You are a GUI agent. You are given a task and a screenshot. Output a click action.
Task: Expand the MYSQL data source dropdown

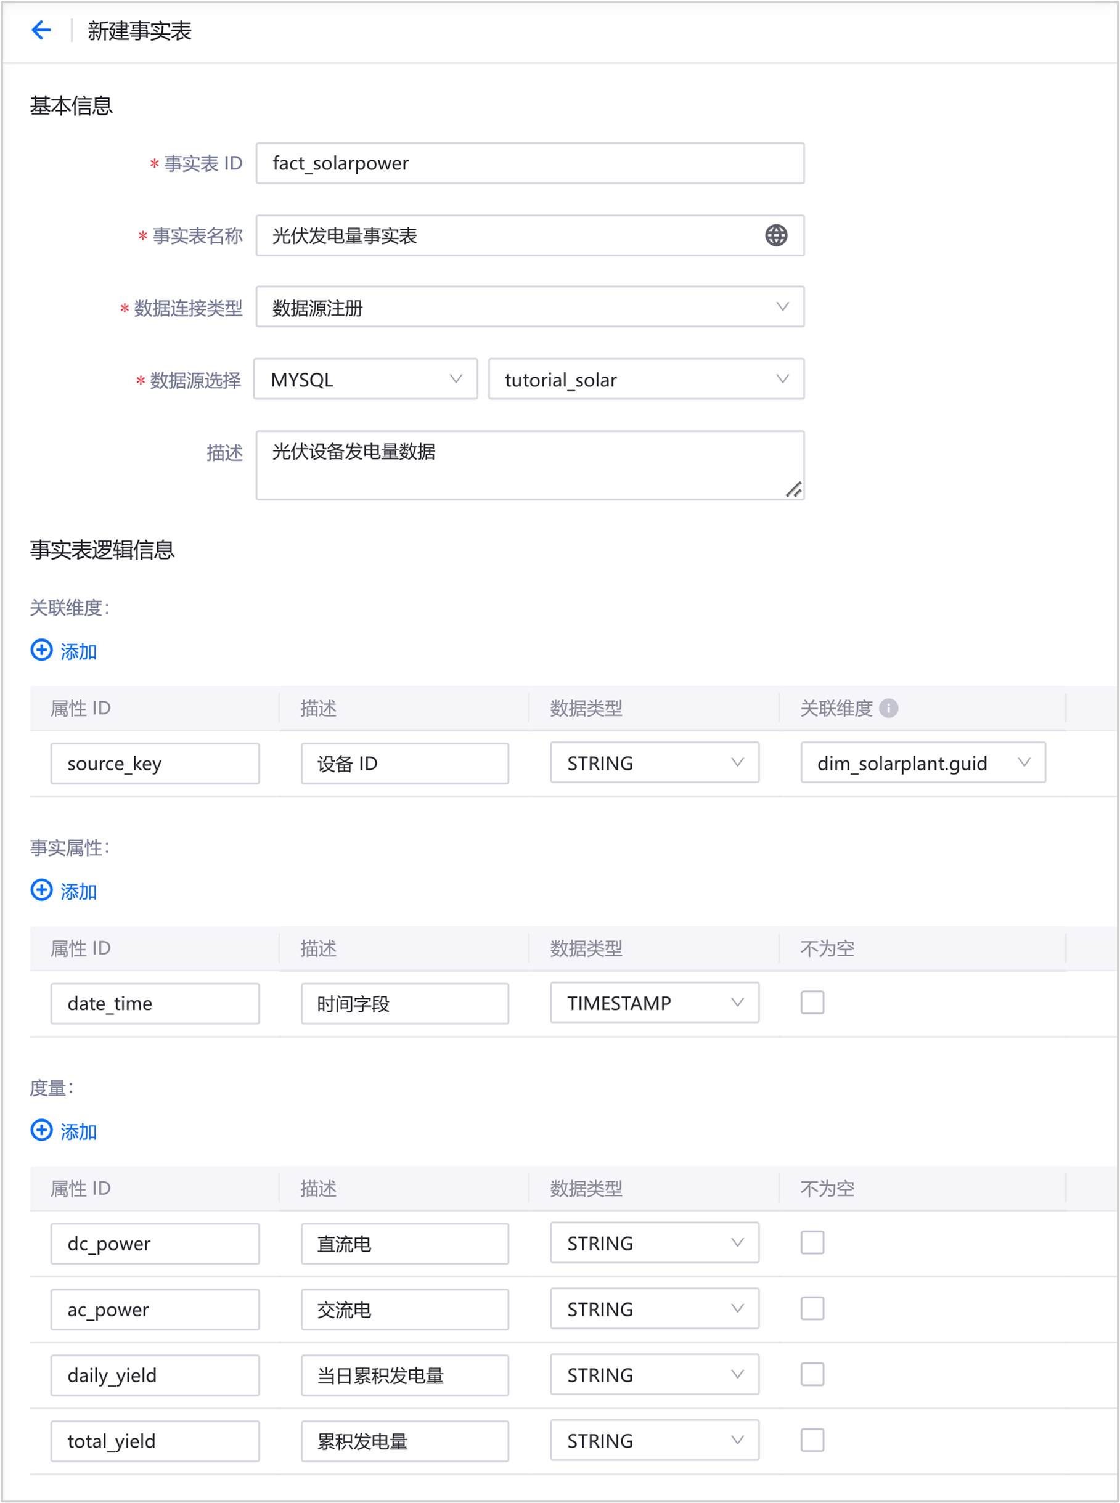(366, 380)
